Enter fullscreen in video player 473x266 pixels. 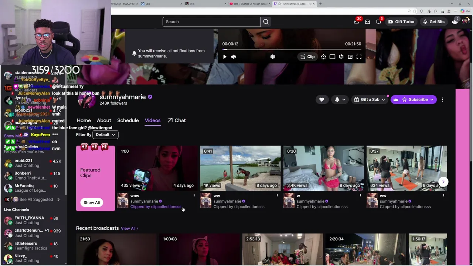tap(359, 57)
